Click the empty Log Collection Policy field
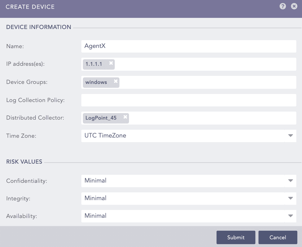The height and width of the screenshot is (247, 302). (189, 100)
